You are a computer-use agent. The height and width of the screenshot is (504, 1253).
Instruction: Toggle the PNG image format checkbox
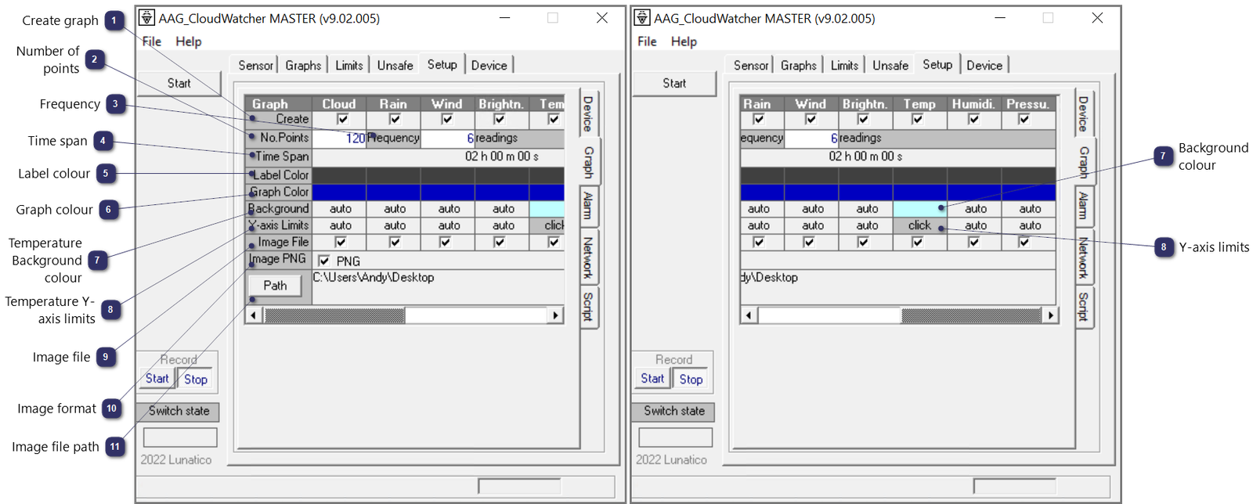[x=324, y=261]
